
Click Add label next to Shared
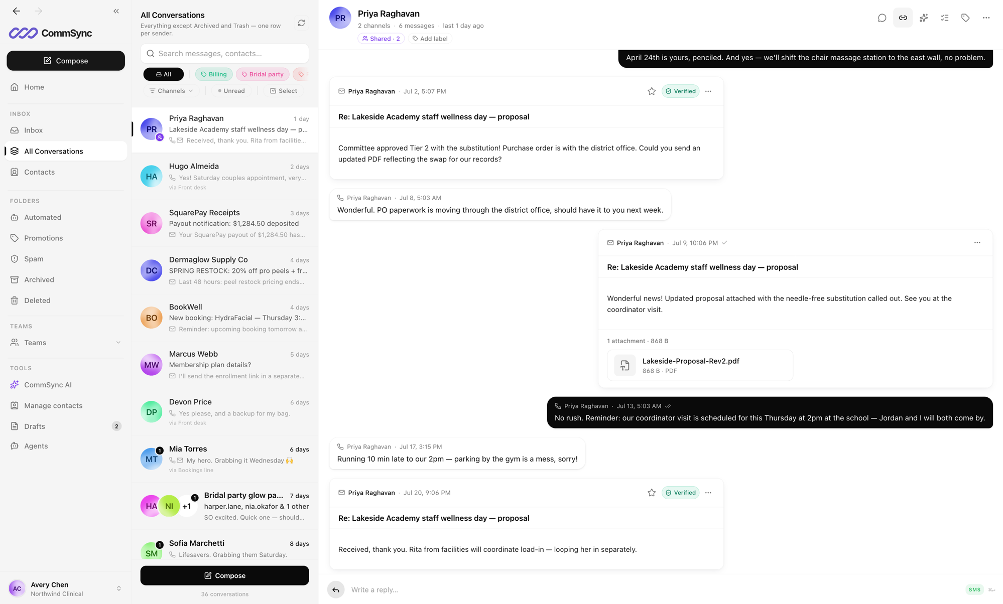tap(430, 39)
